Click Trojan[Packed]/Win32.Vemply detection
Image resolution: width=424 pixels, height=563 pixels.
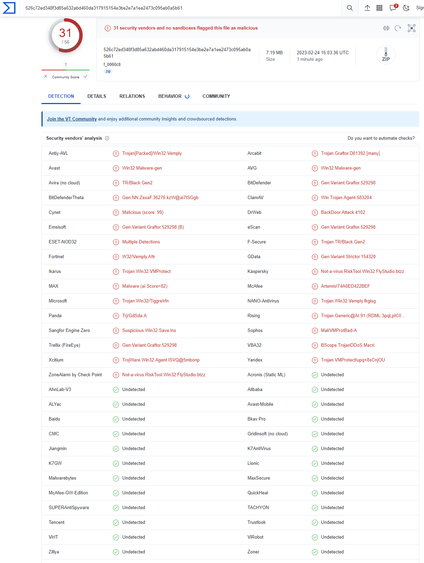point(152,153)
